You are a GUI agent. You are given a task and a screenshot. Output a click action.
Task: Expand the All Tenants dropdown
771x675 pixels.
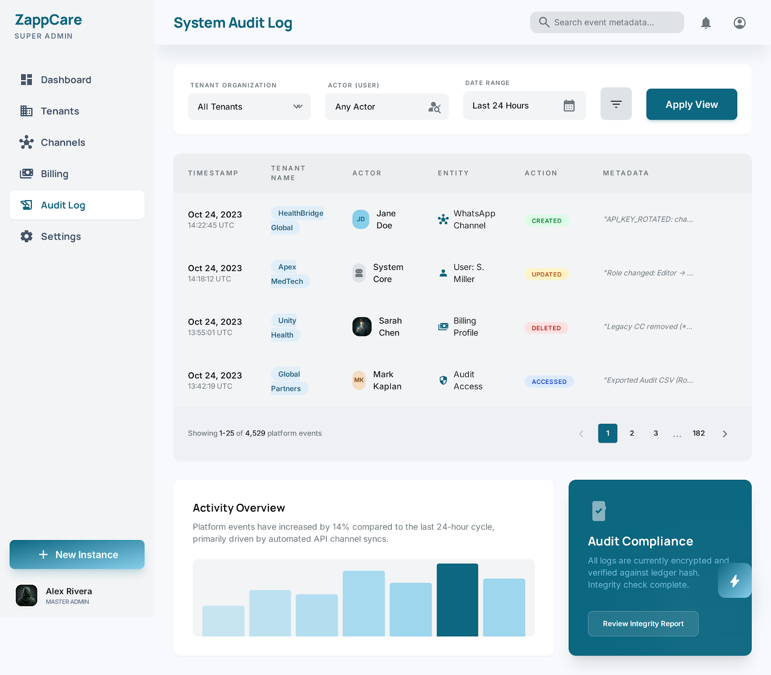(249, 107)
